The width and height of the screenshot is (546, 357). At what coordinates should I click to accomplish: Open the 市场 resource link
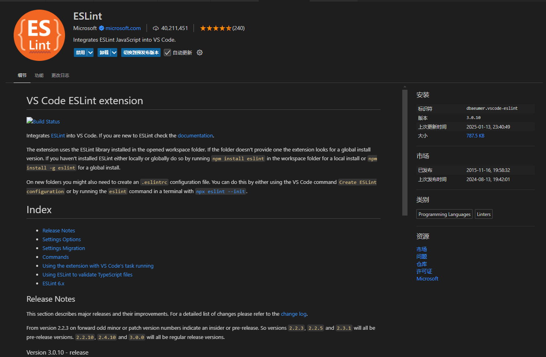pyautogui.click(x=422, y=249)
